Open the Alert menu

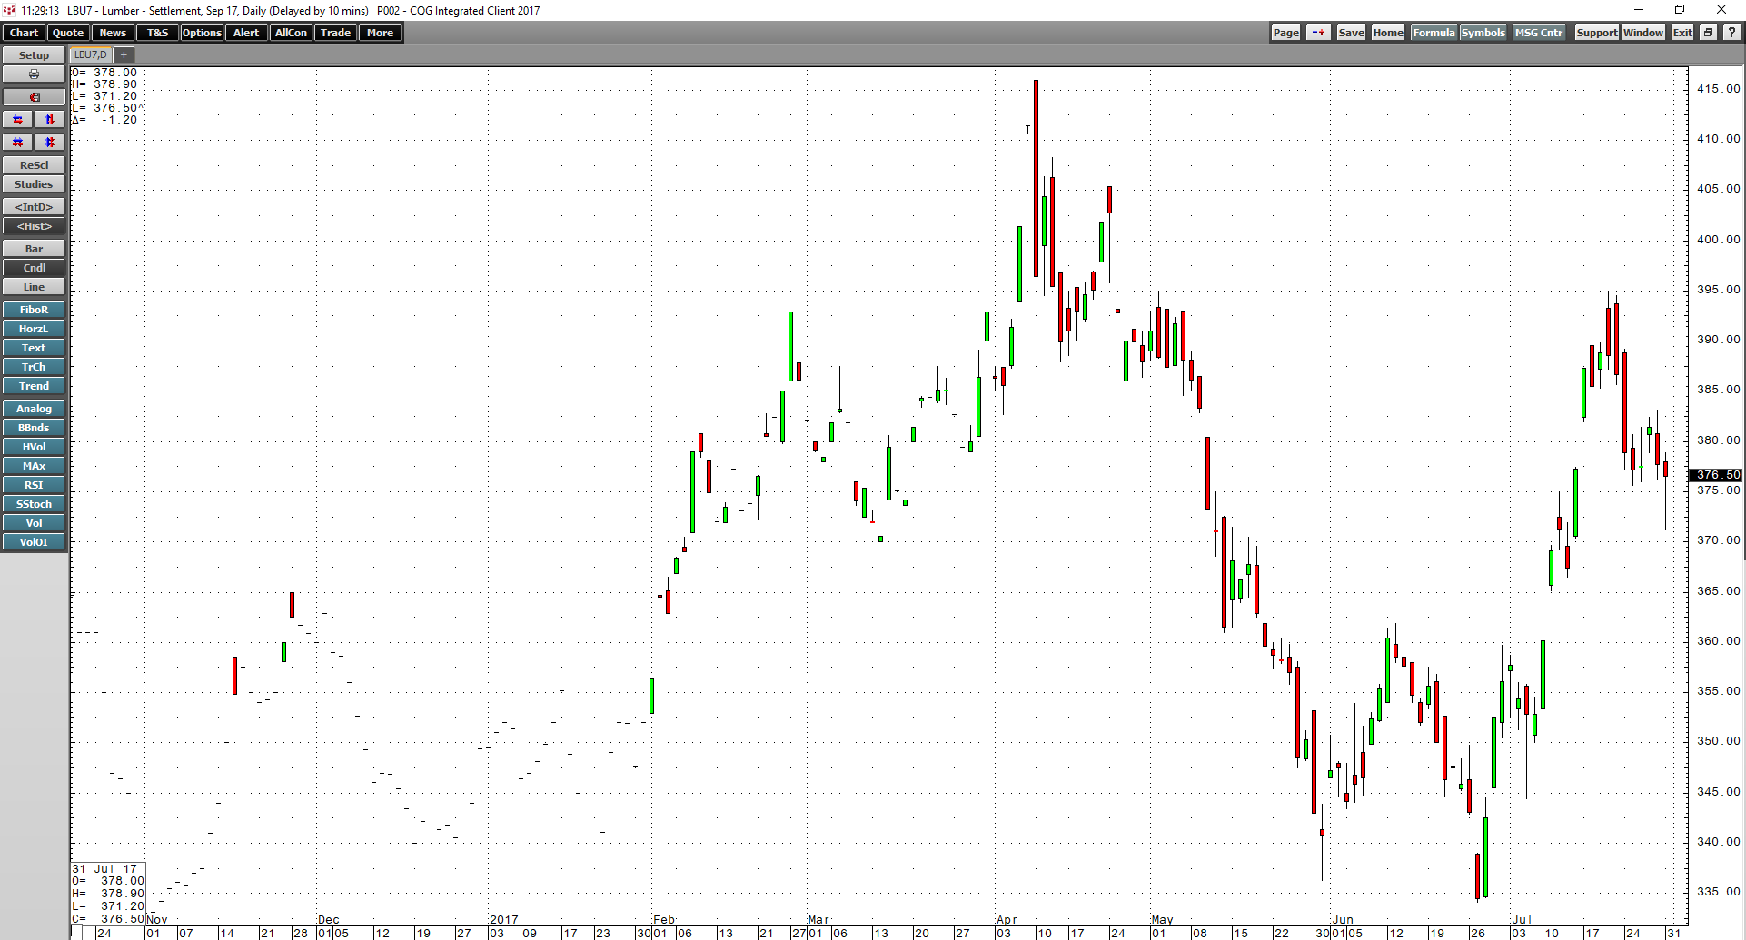(246, 33)
